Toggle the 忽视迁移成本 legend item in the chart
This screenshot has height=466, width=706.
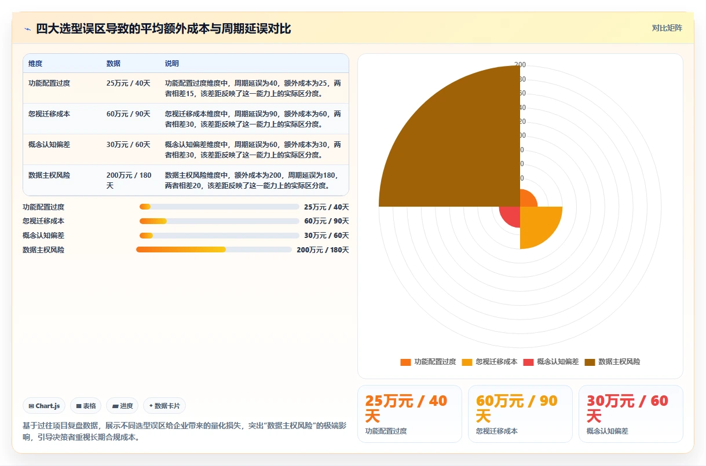489,362
